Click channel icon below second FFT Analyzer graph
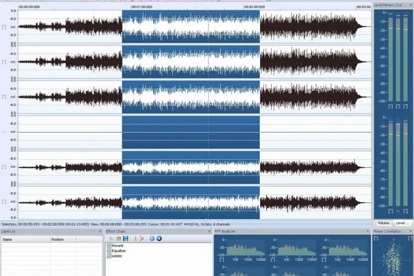This screenshot has width=414, height=276. pos(273,260)
